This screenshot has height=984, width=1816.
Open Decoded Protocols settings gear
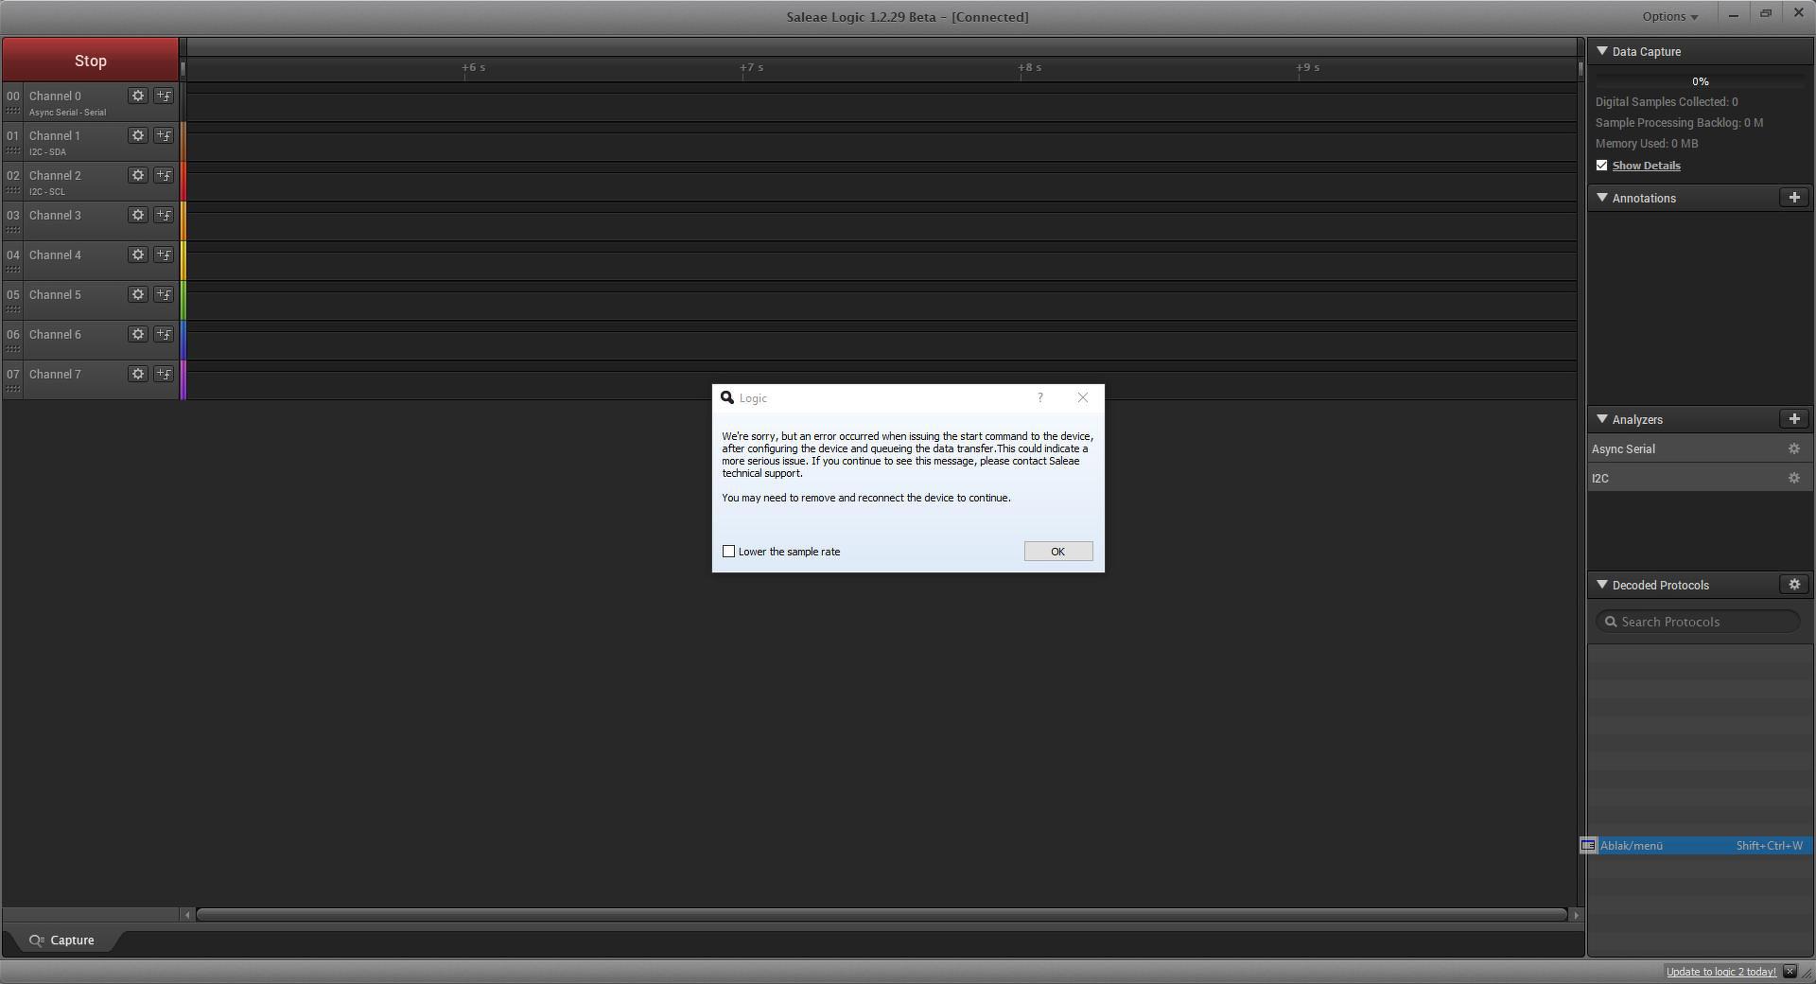click(1794, 585)
